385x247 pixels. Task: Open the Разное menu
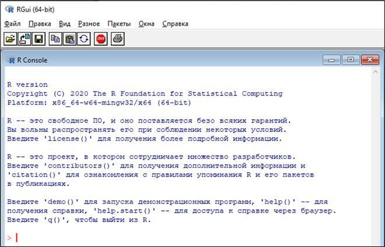point(89,24)
